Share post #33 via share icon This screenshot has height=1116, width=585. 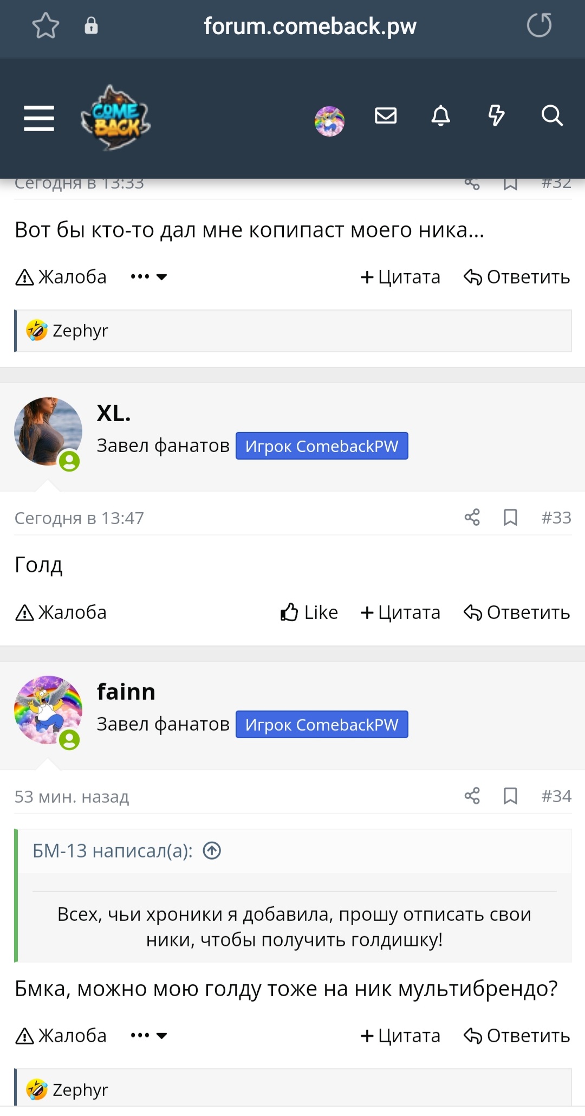coord(472,517)
